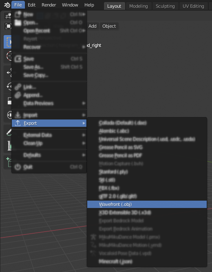This screenshot has width=212, height=272.
Task: Export as X3D Extensible 3D (.x3d)
Action: 147,212
